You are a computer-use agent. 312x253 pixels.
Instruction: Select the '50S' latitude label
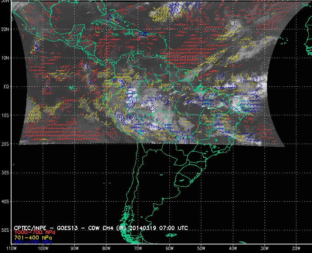tap(5, 230)
